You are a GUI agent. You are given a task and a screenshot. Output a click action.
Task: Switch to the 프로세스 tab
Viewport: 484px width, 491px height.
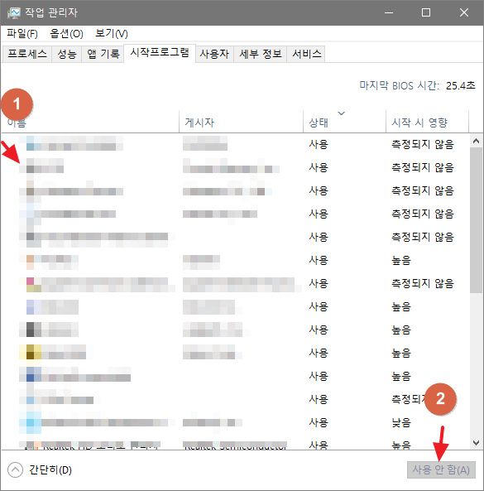click(27, 54)
